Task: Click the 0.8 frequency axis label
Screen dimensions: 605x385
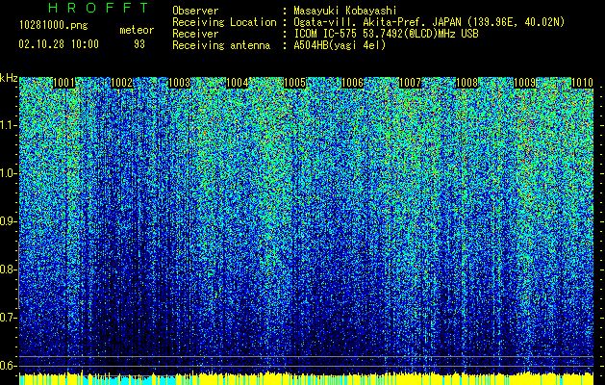Action: click(8, 269)
